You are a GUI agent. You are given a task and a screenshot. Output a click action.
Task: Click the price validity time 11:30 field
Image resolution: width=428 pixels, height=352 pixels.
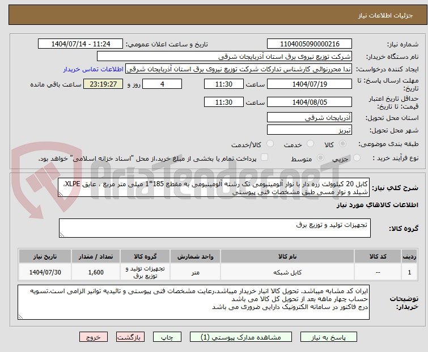click(x=224, y=102)
